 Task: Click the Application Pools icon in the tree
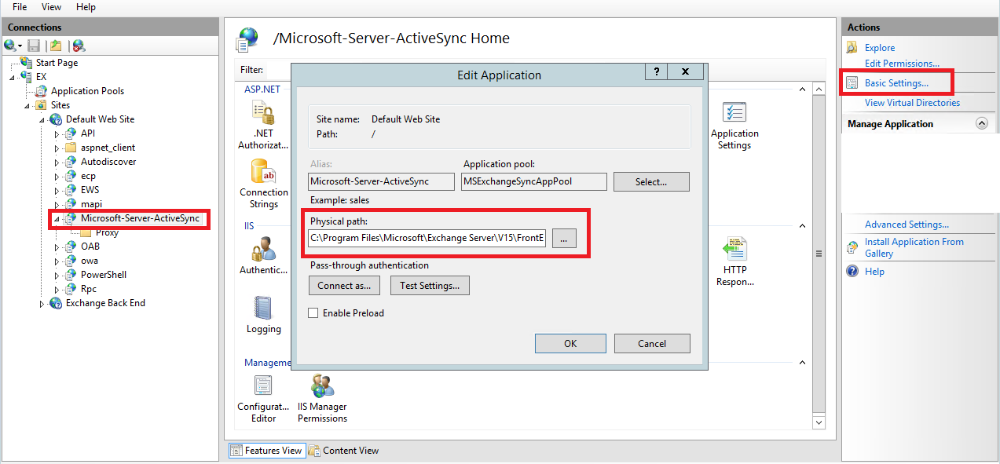[x=42, y=91]
